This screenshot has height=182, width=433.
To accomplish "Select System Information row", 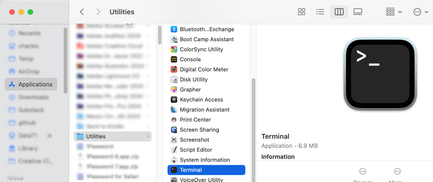I will (x=206, y=160).
